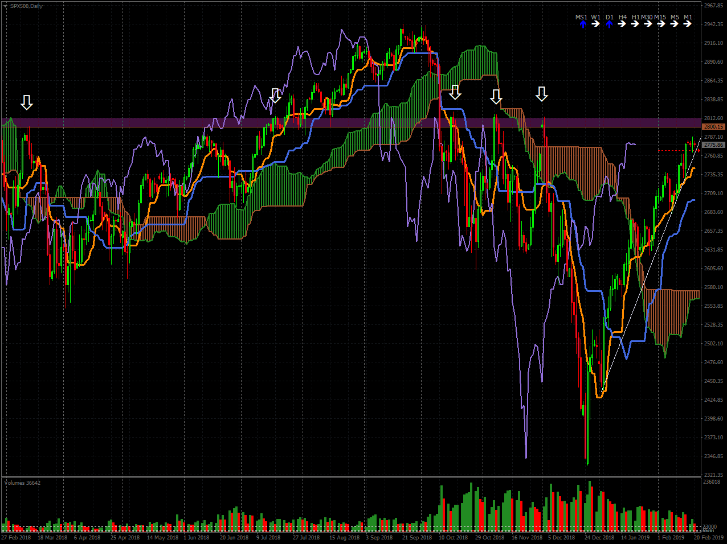Open the chart menu triangle beside SPX500,Daily
This screenshot has width=727, height=544.
click(x=6, y=6)
